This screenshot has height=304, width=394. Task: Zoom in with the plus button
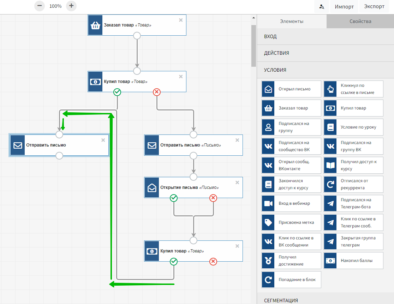pyautogui.click(x=71, y=6)
